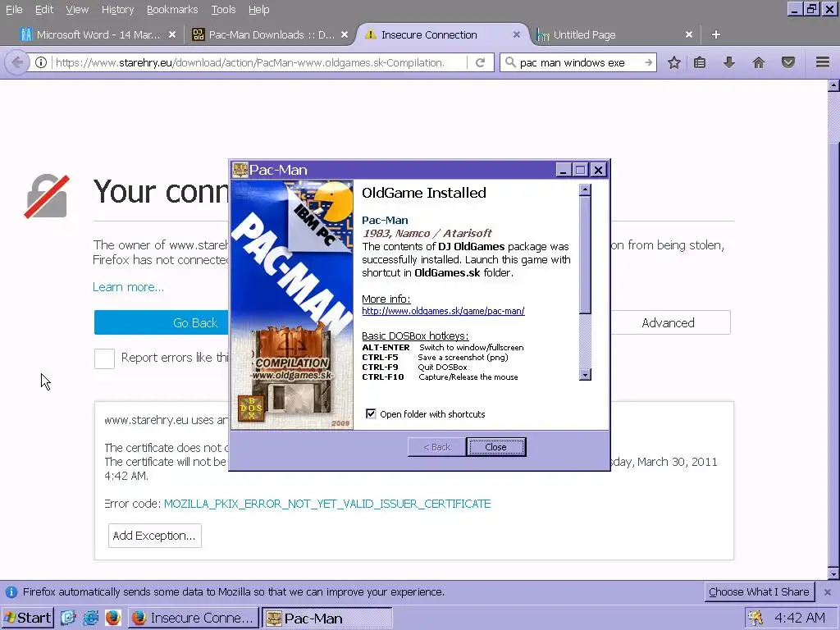Click Choose What I Share button
Screen dimensions: 840x630
759,592
